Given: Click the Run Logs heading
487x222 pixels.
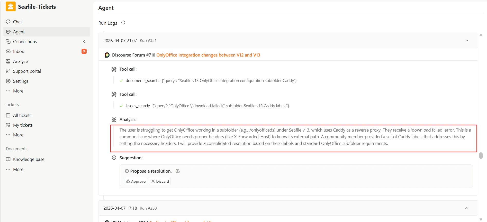Looking at the screenshot, I should (108, 23).
